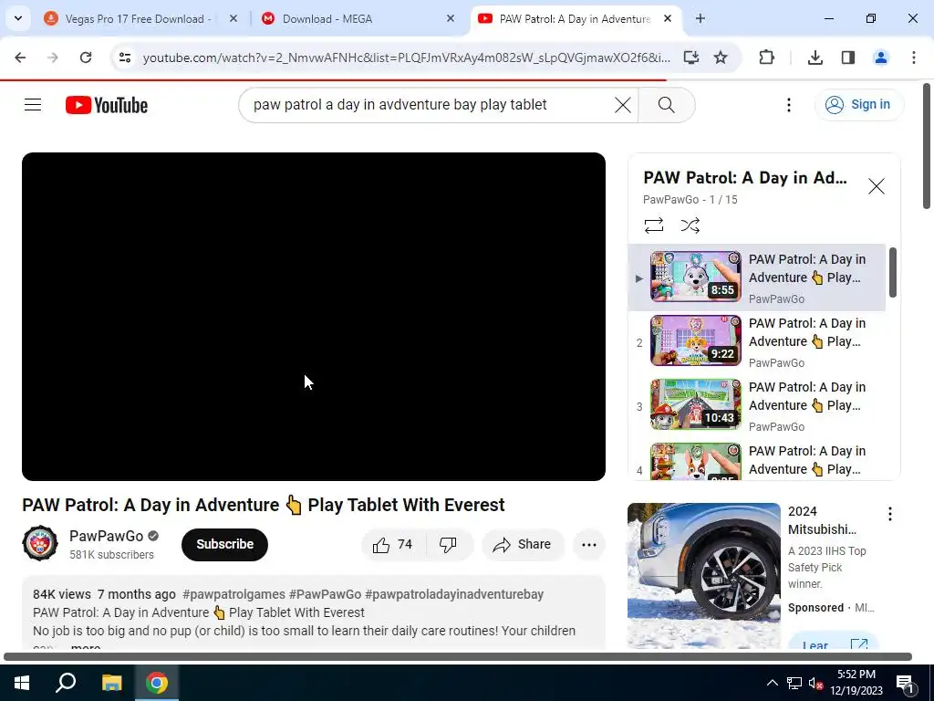Image resolution: width=934 pixels, height=701 pixels.
Task: Share this video
Action: click(523, 545)
